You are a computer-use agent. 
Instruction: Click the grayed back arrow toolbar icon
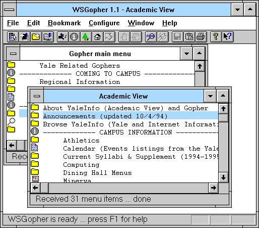109,36
